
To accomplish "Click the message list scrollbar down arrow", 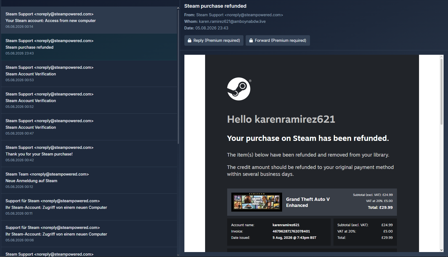I will click(178, 255).
